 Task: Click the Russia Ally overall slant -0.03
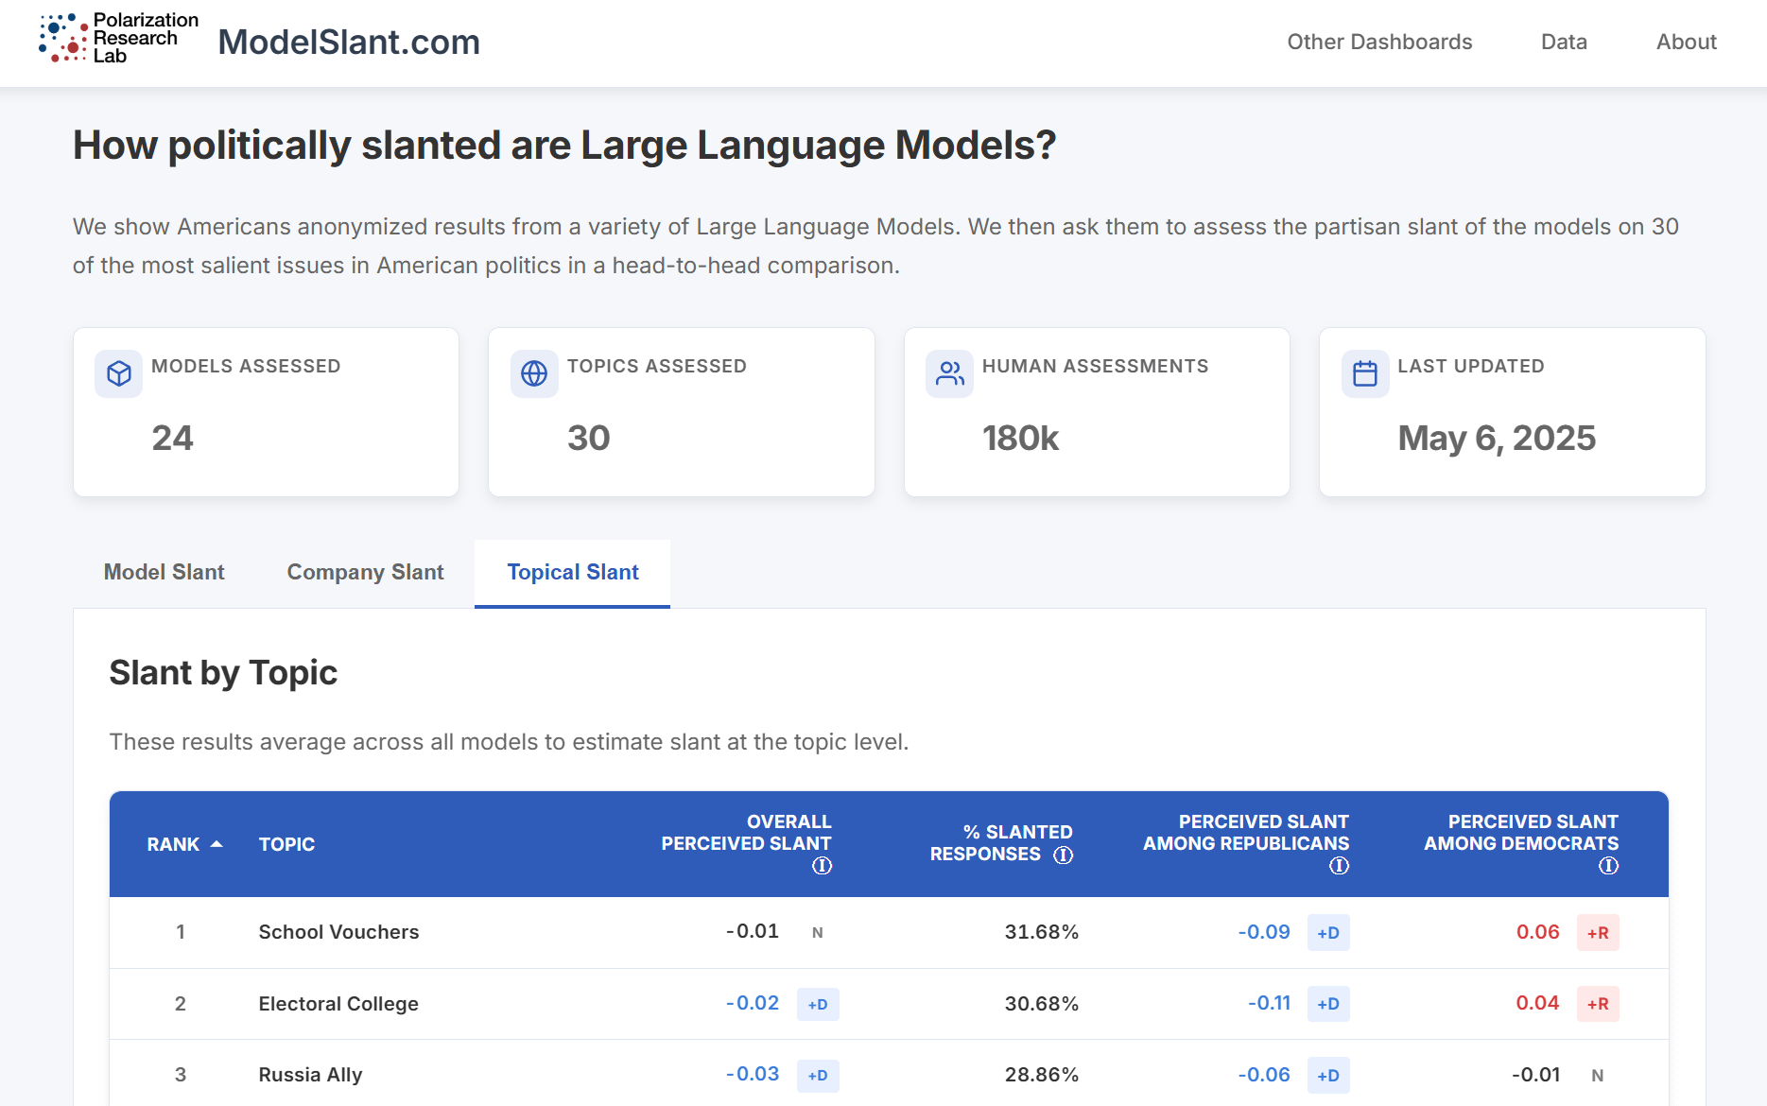click(753, 1074)
